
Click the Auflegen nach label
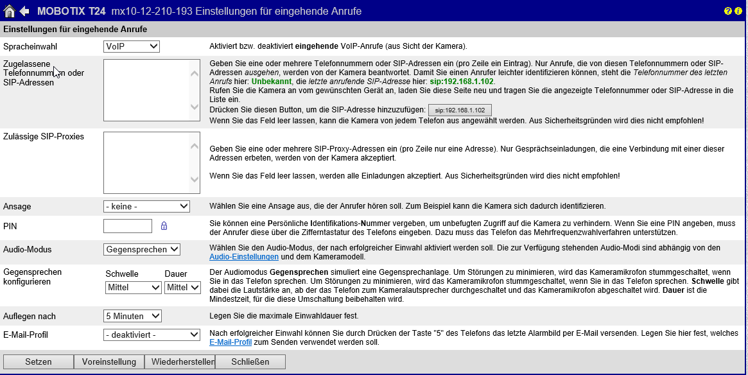click(x=30, y=317)
